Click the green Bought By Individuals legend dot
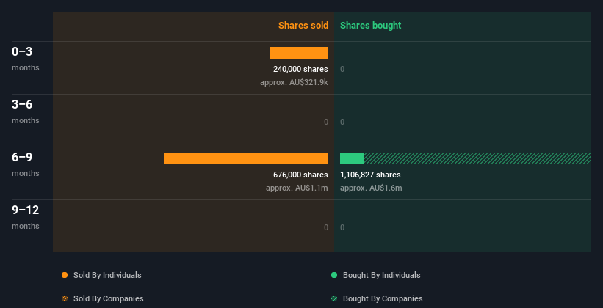Viewport: 603px width, 308px height. 334,275
